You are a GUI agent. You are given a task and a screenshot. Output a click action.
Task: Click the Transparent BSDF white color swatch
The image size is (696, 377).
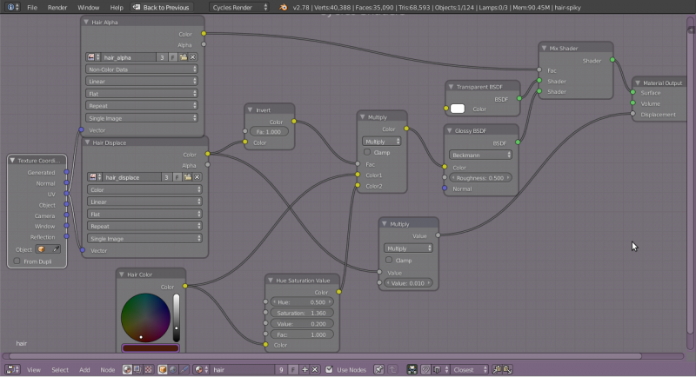[458, 109]
